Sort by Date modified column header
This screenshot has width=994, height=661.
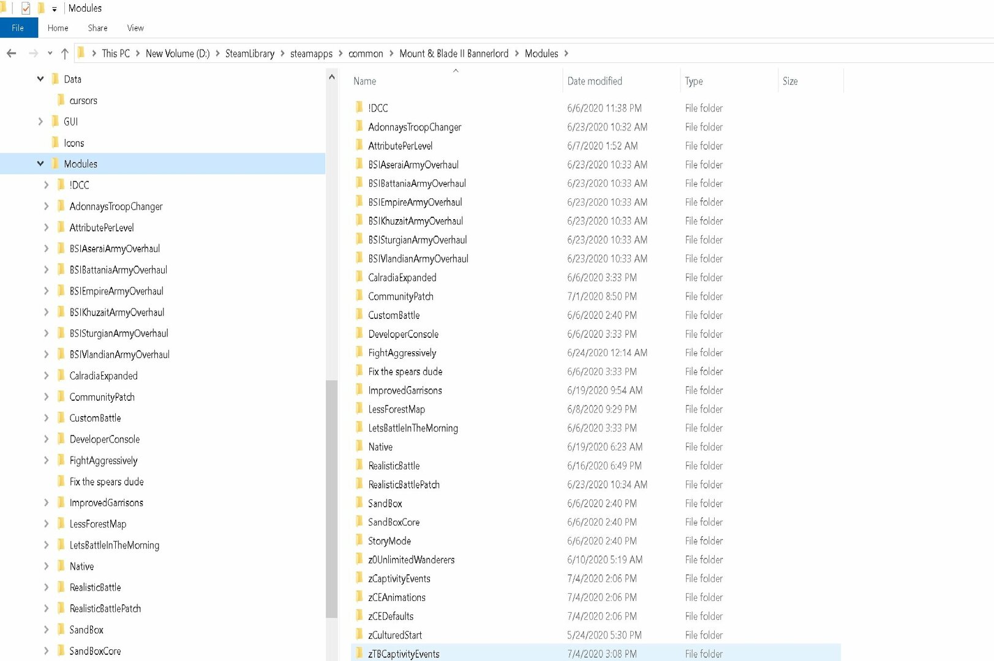595,81
